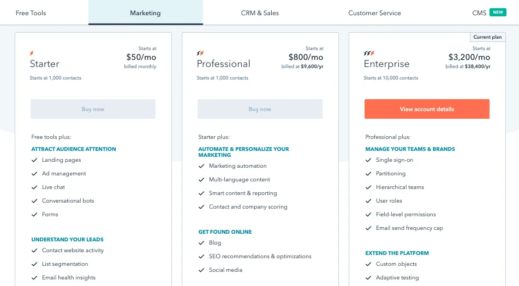The height and width of the screenshot is (286, 519).
Task: Click the checkmark beside Adaptive testing
Action: click(368, 277)
